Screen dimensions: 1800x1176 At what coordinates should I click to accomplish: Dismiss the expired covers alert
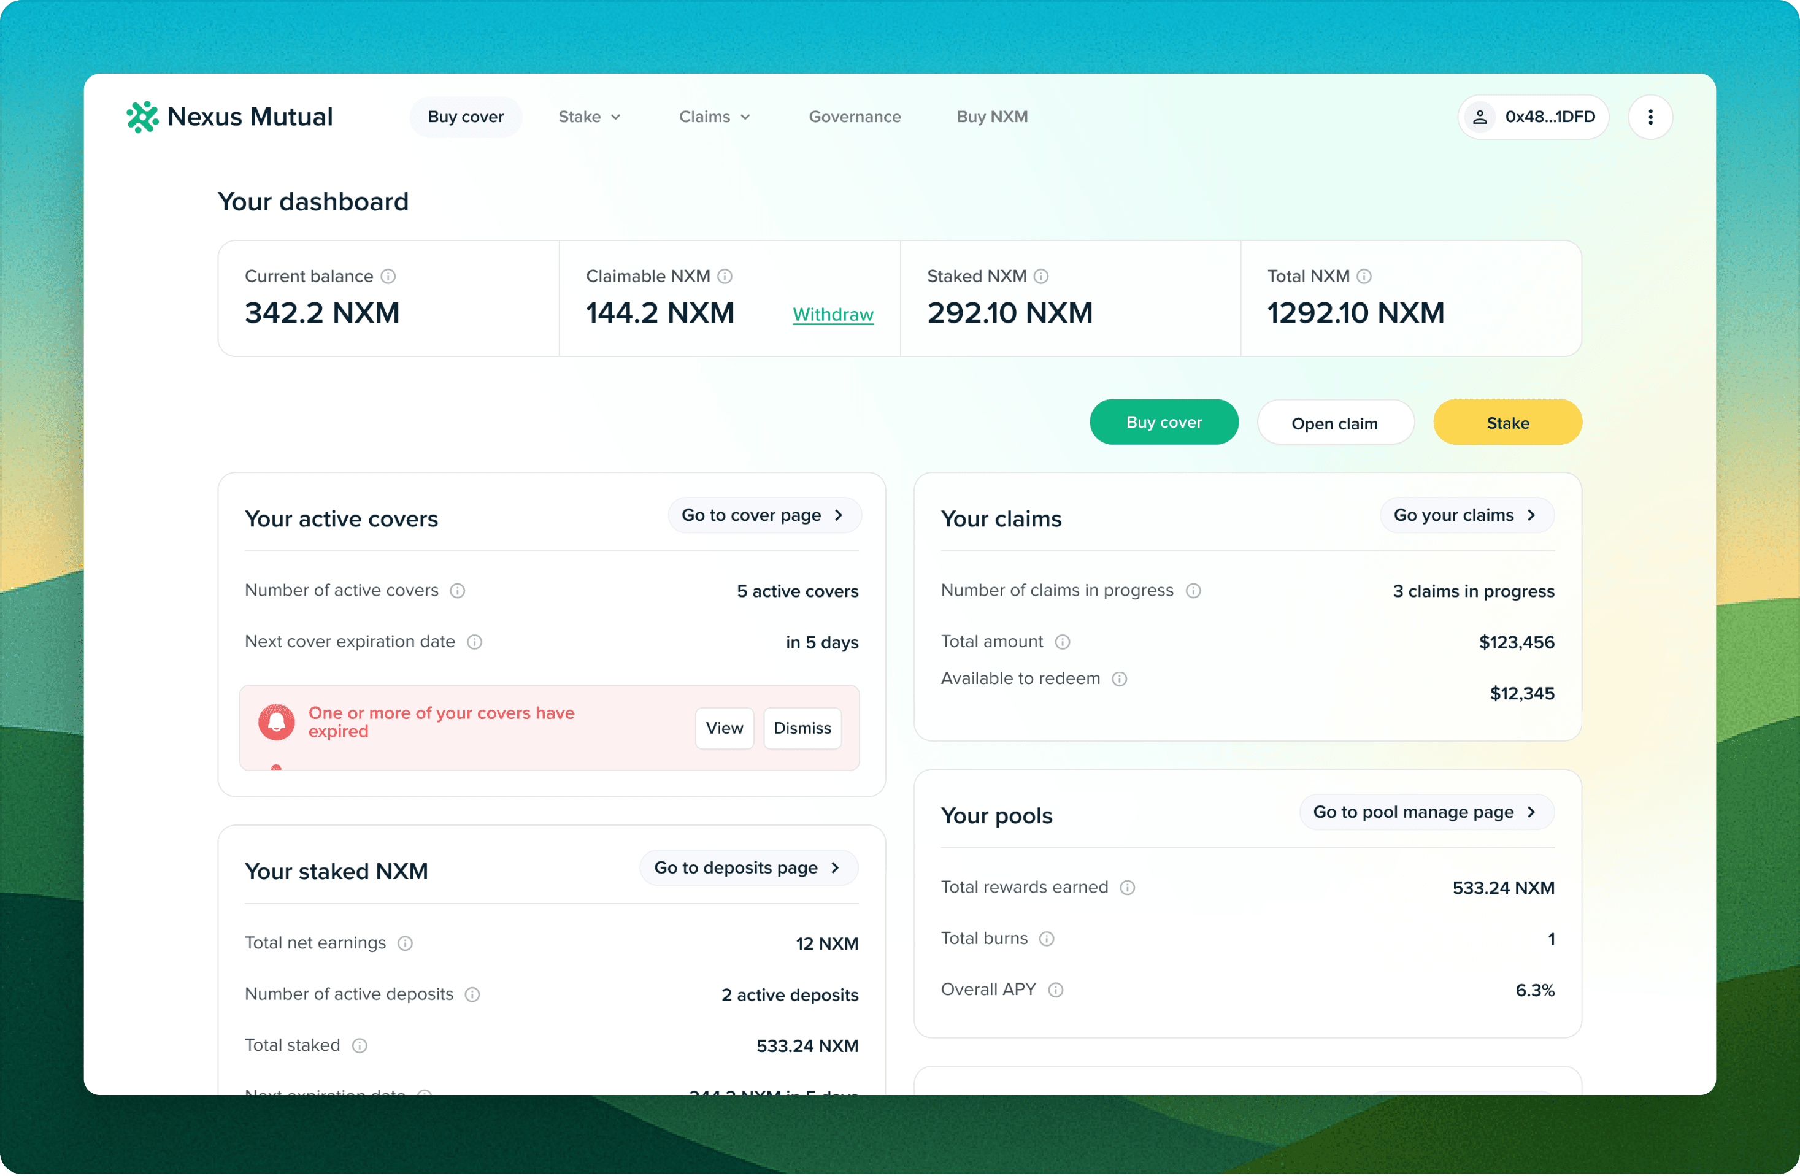(802, 728)
